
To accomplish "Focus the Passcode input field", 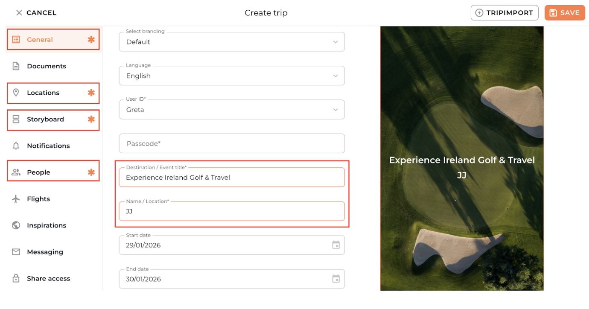I will coord(231,144).
